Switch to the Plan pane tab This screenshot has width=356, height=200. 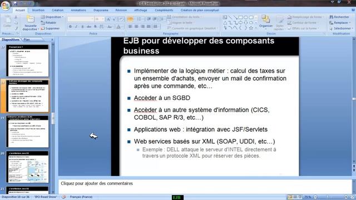coord(27,39)
